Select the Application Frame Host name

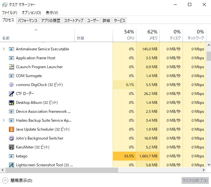[x=35, y=58]
